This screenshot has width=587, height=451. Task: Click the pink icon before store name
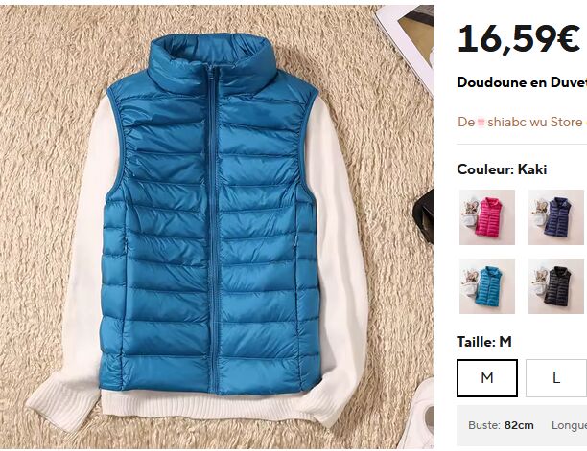click(481, 122)
